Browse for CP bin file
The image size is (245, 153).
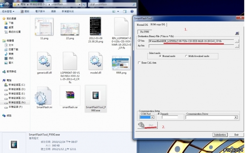tap(237, 41)
